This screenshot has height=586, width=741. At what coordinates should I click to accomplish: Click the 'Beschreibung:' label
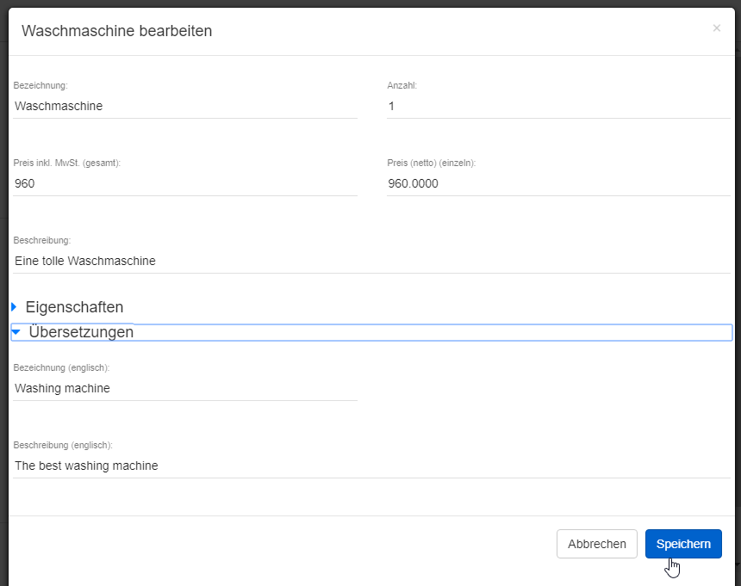click(x=42, y=240)
